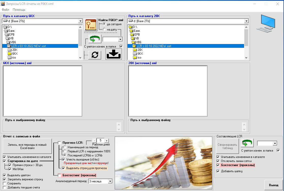Open the Помощь menu
The height and width of the screenshot is (191, 284).
click(x=19, y=10)
